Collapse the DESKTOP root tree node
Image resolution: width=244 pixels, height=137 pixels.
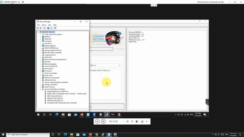click(38, 32)
